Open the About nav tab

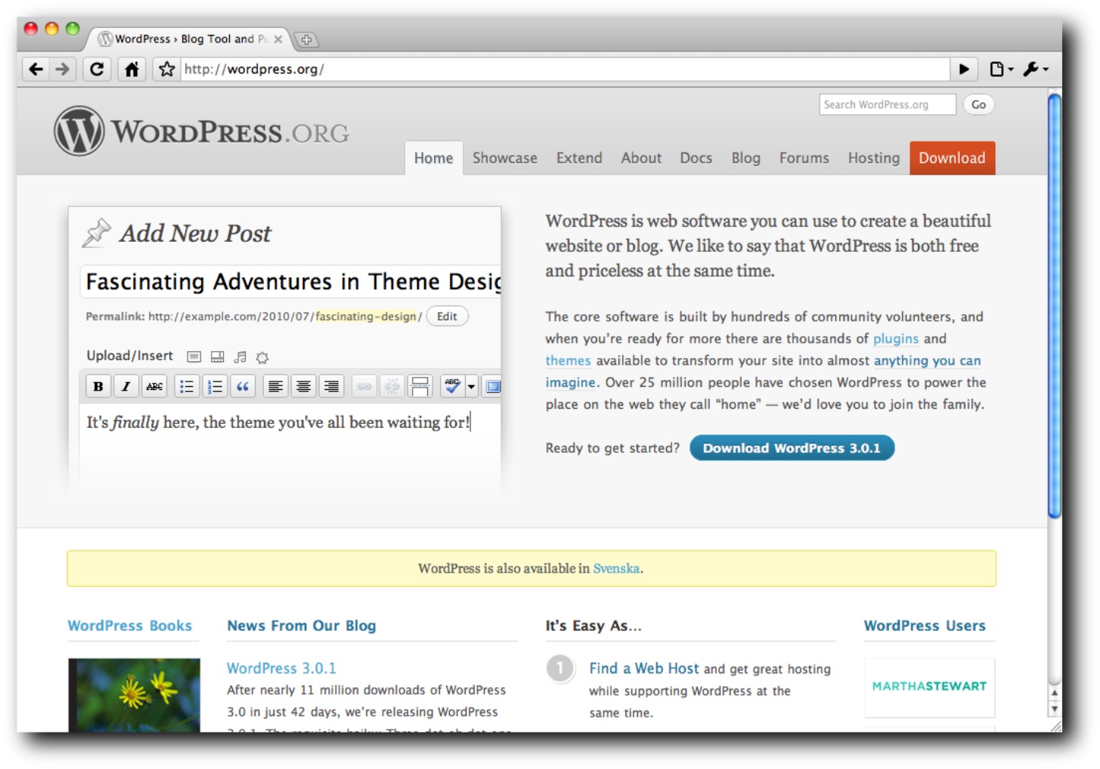click(x=641, y=158)
